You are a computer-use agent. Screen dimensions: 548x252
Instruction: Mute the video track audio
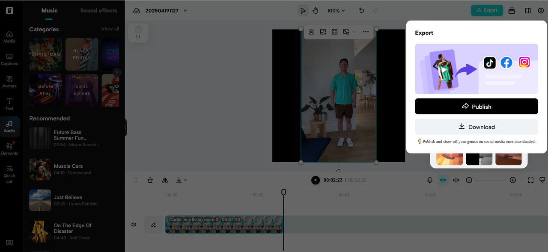click(x=133, y=224)
